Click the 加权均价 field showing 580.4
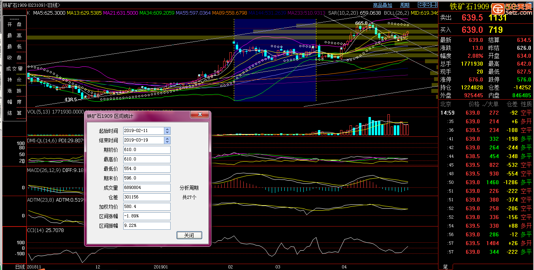Screen dimensions: 534x270 pos(147,206)
